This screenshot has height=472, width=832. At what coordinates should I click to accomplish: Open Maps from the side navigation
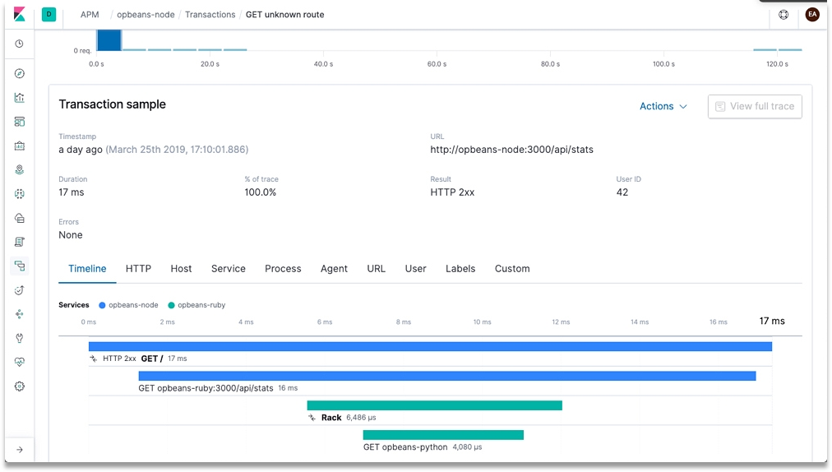(x=20, y=170)
